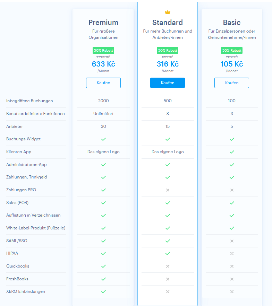Image resolution: width=272 pixels, height=306 pixels.
Task: Click Standard's Quickbooks cross icon
Action: [x=168, y=266]
